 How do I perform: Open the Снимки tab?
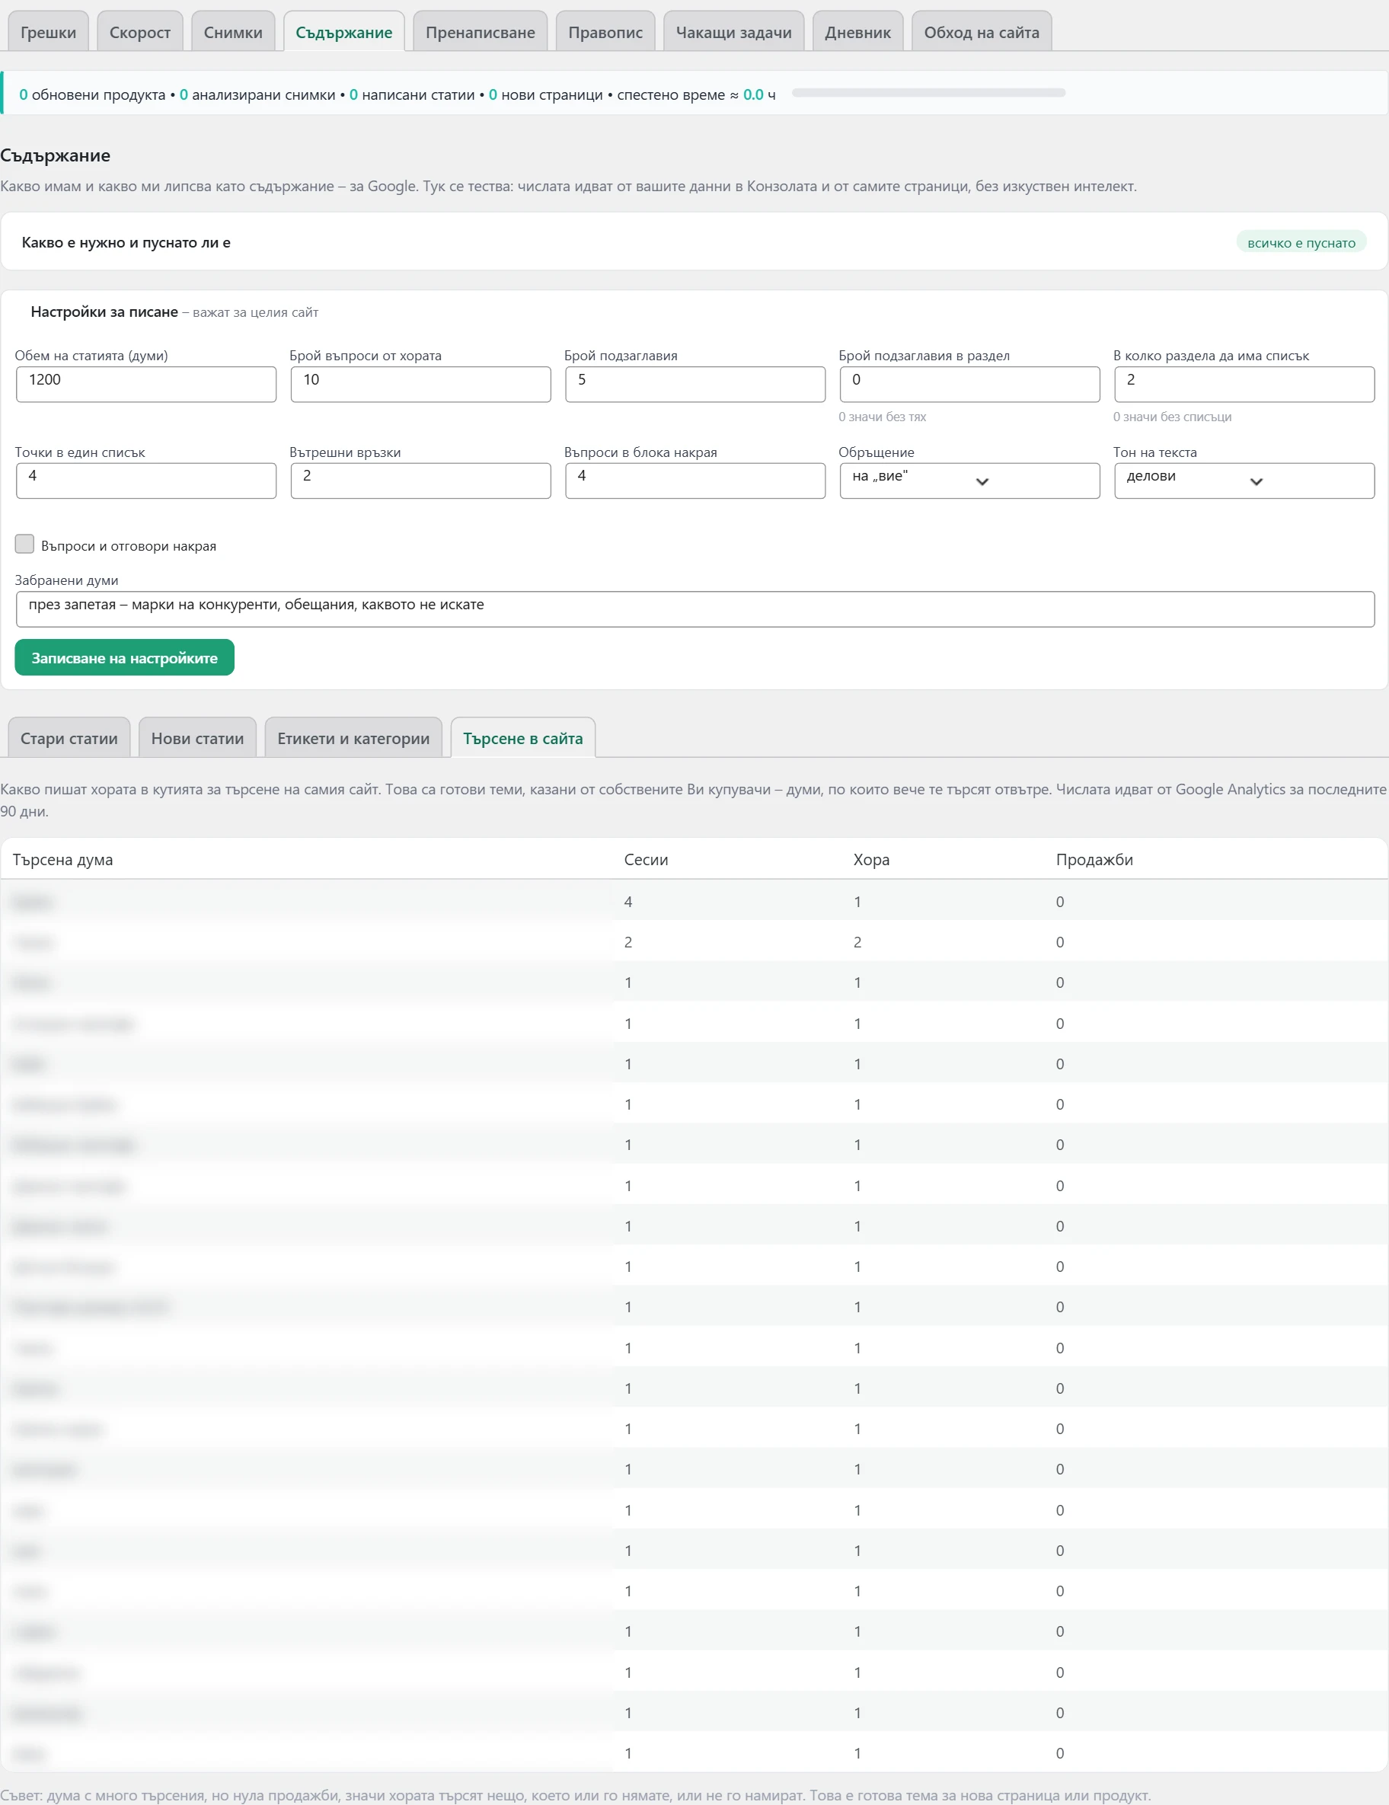click(x=233, y=31)
